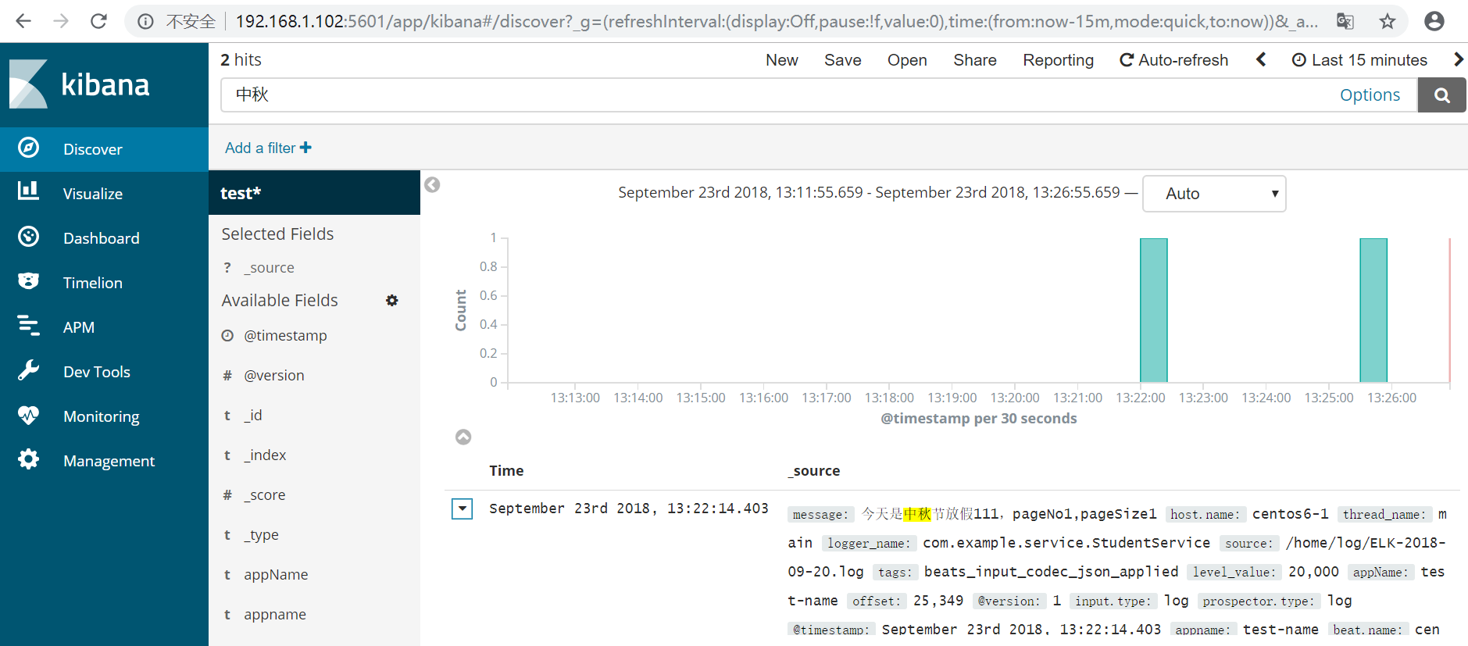The image size is (1468, 646).
Task: Click the search magnifier button
Action: click(x=1442, y=95)
